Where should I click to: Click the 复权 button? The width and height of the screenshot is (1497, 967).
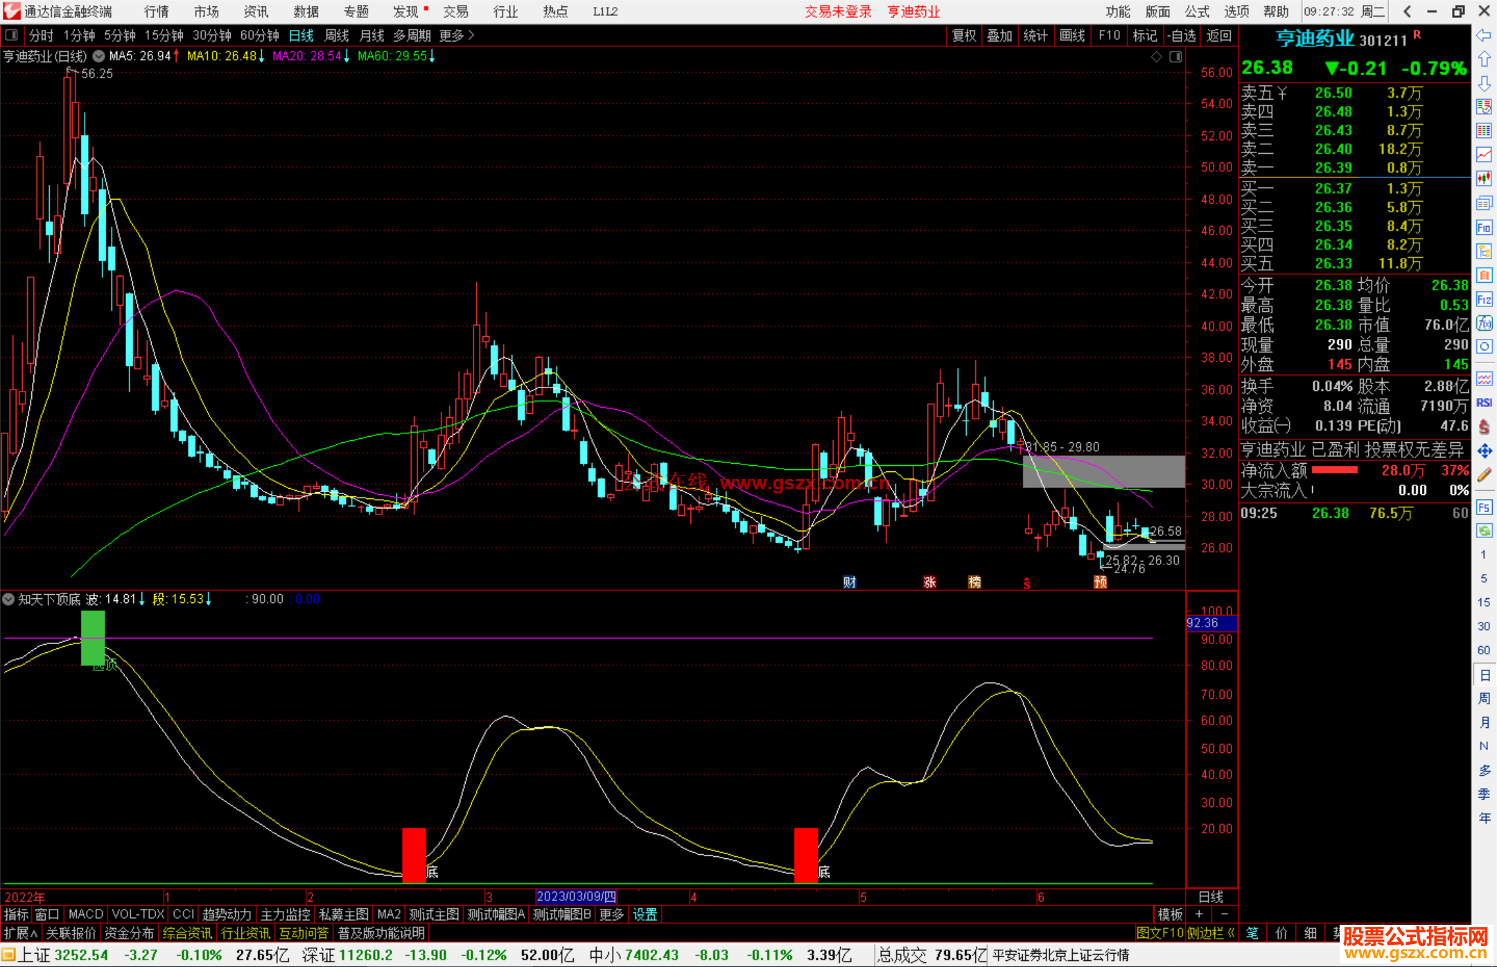[x=963, y=35]
